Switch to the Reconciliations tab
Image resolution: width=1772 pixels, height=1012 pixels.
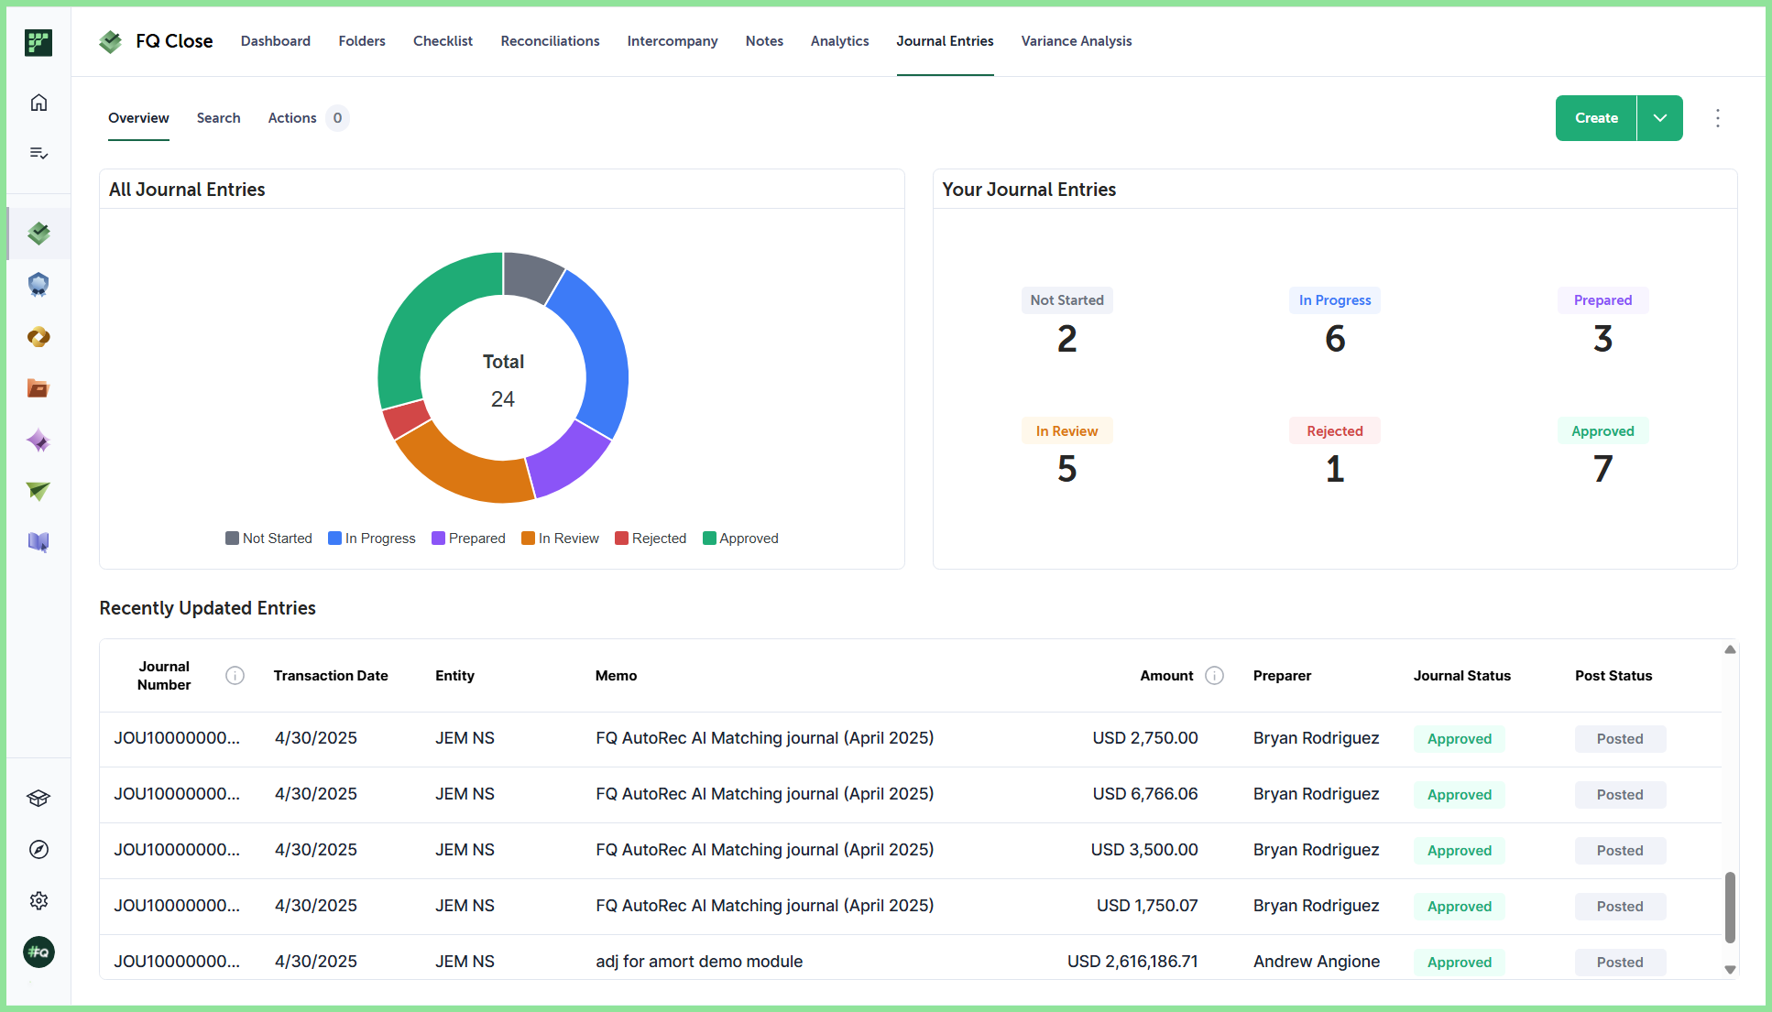(550, 41)
